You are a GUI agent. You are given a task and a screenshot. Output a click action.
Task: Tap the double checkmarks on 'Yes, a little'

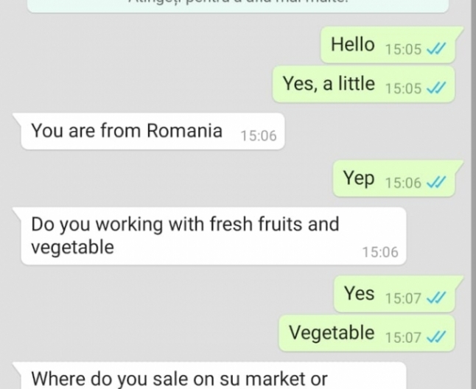(436, 88)
